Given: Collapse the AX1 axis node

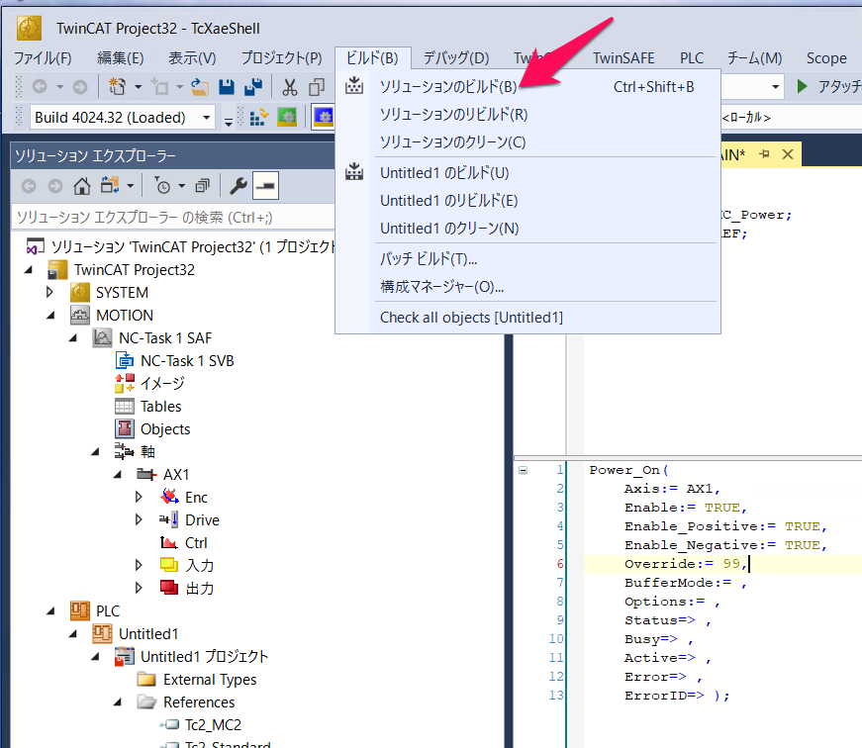Looking at the screenshot, I should coord(118,474).
